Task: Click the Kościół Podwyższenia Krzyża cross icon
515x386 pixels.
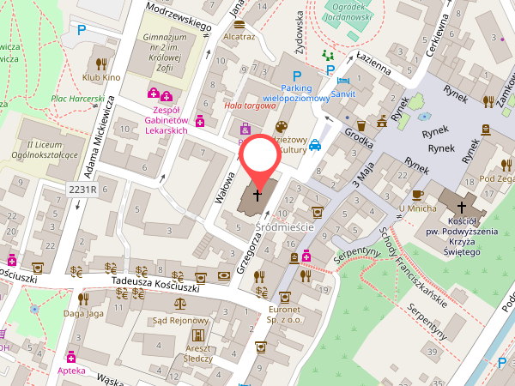Action: tap(462, 207)
